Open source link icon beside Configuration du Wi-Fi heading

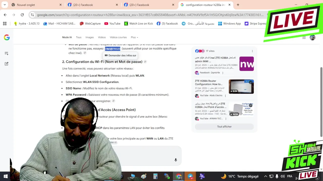coord(145,62)
